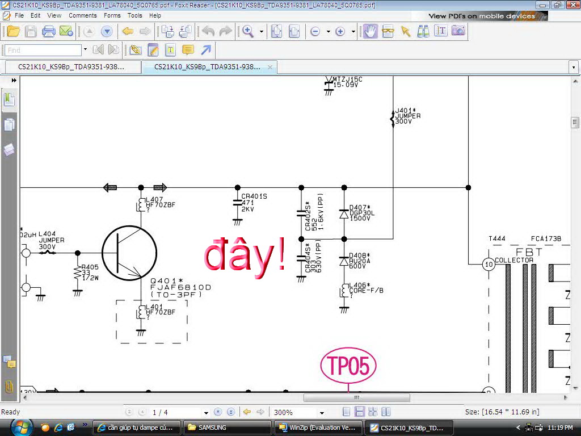Open the Edit menu

click(36, 15)
